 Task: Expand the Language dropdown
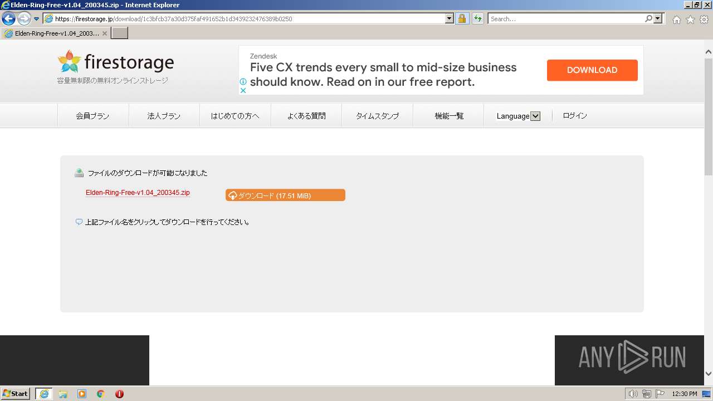[519, 116]
